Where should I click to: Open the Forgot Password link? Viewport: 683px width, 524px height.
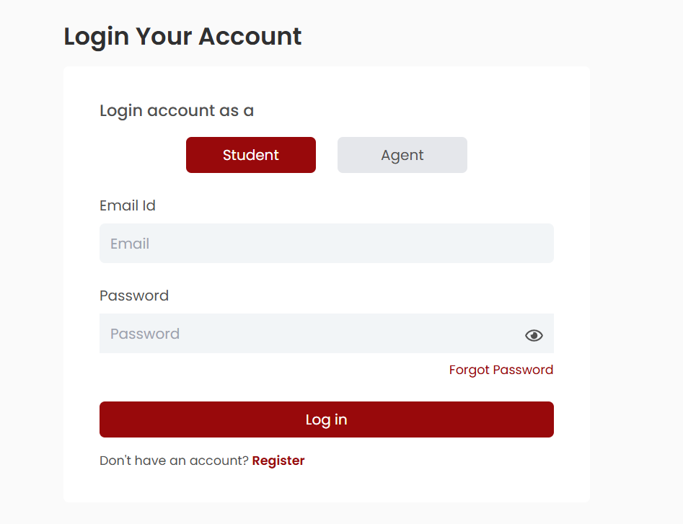(x=501, y=370)
